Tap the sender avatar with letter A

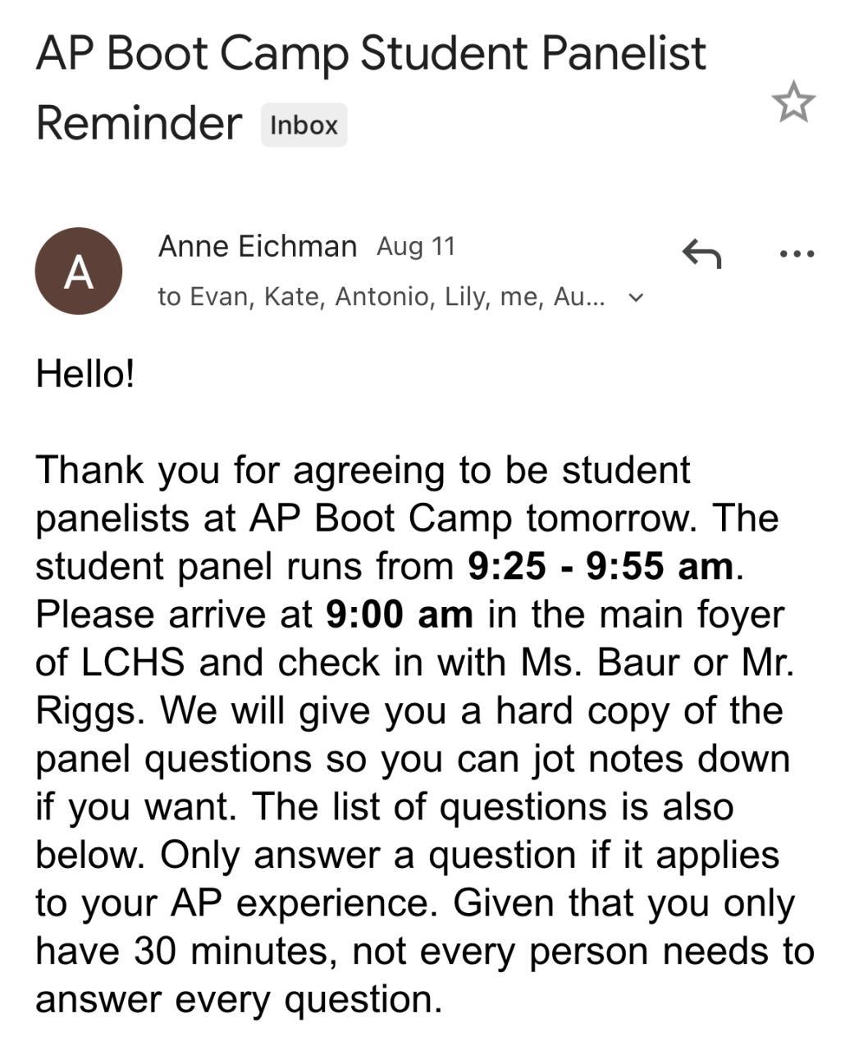click(x=79, y=272)
